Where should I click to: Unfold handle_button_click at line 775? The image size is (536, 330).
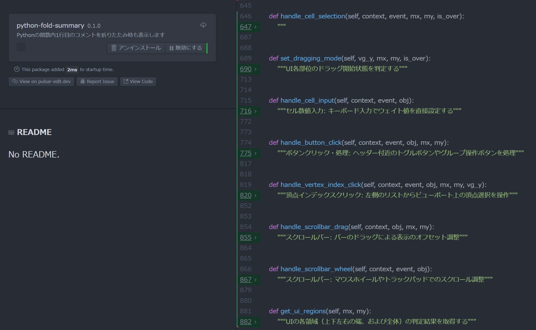click(255, 153)
